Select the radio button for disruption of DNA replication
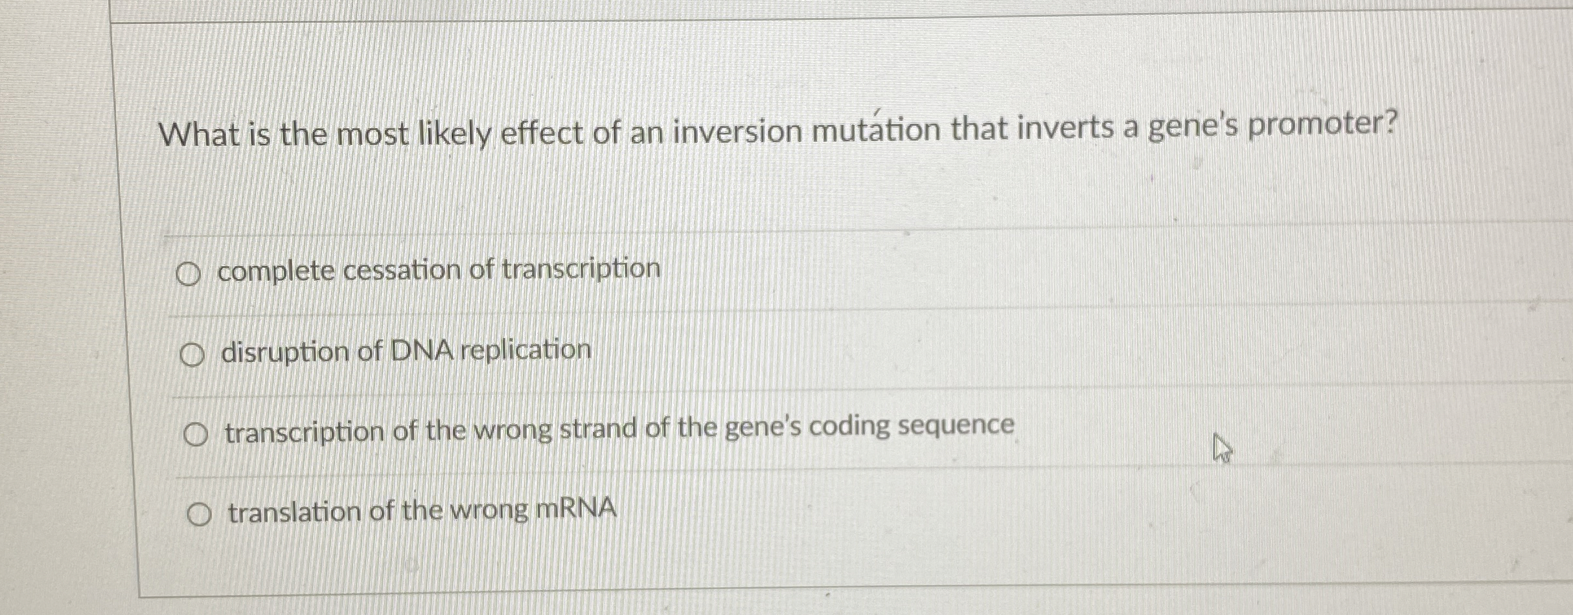This screenshot has height=615, width=1573. point(191,353)
